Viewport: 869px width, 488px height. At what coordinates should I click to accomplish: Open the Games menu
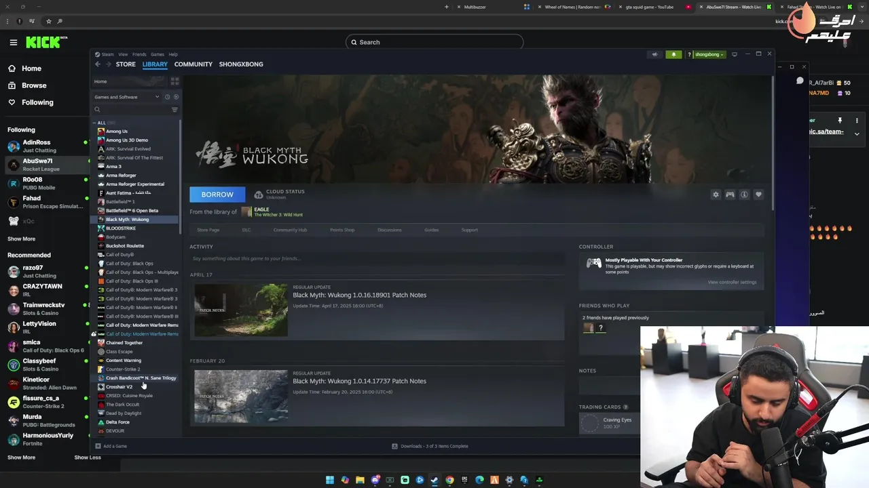[158, 54]
